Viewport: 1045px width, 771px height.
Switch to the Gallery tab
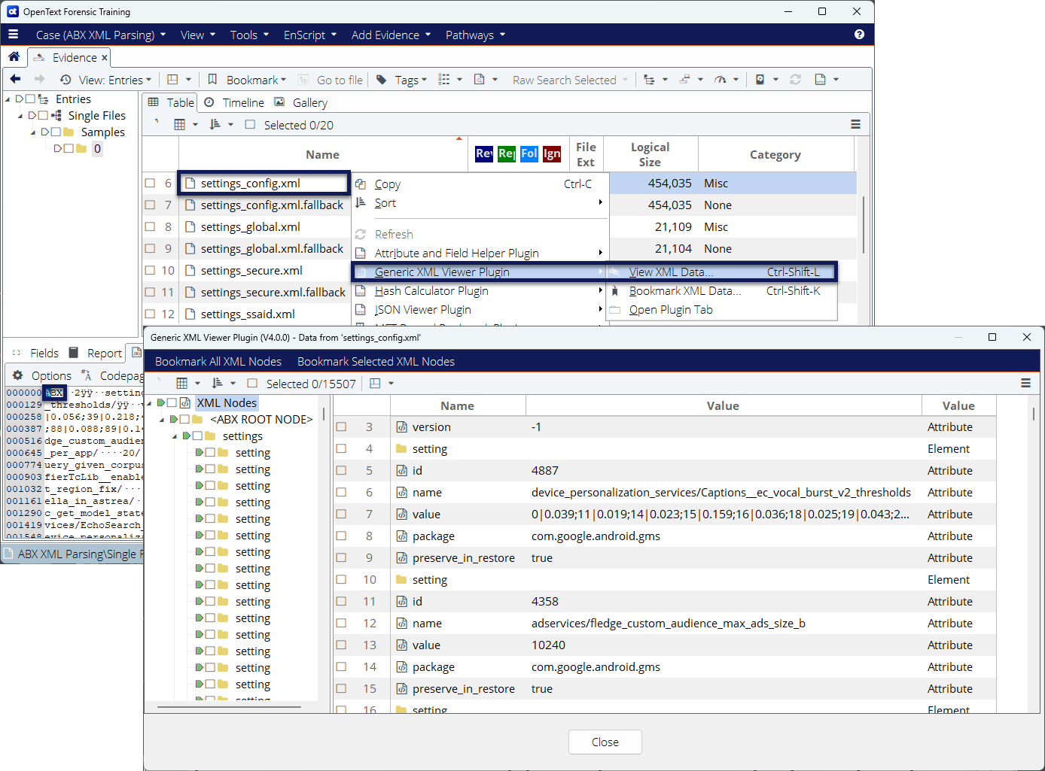[x=300, y=102]
